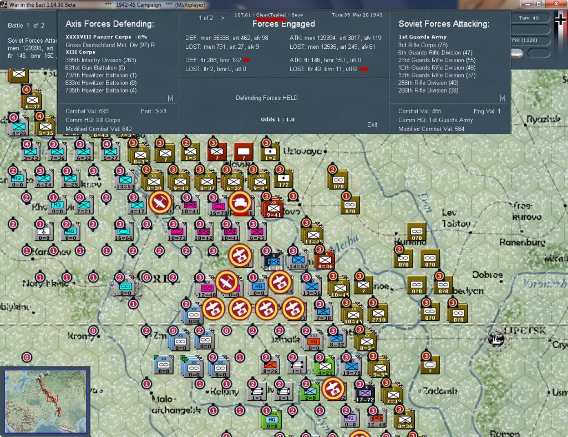568x437 pixels.
Task: Select "631st Gun Battalion (0)"
Action: click(x=95, y=68)
